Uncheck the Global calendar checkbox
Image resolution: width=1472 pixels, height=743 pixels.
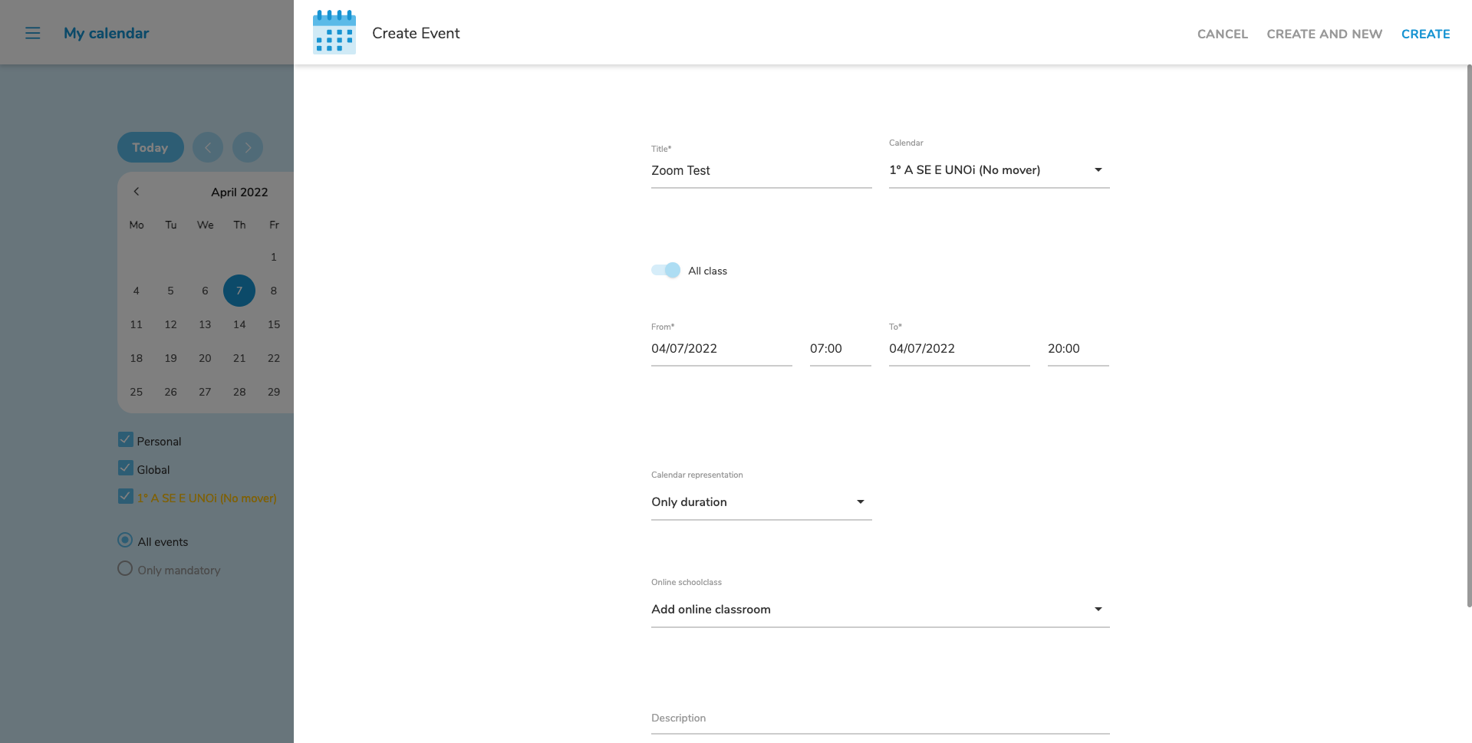pos(126,468)
